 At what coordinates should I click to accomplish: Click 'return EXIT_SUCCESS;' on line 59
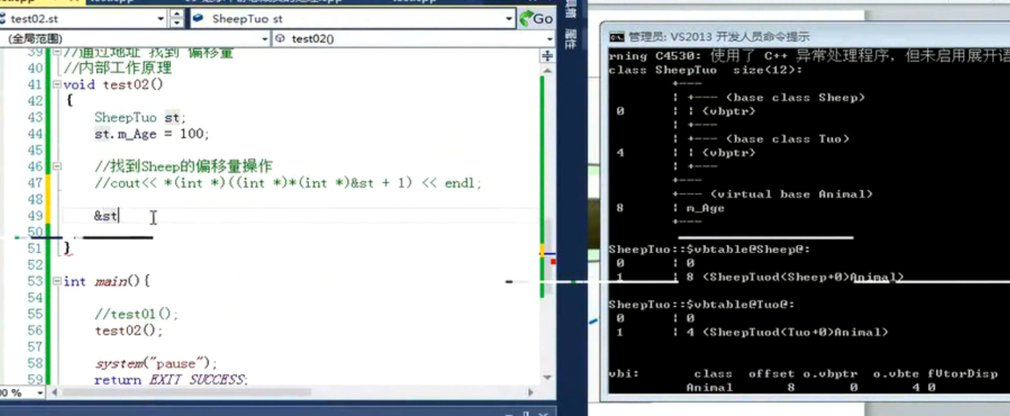click(171, 380)
